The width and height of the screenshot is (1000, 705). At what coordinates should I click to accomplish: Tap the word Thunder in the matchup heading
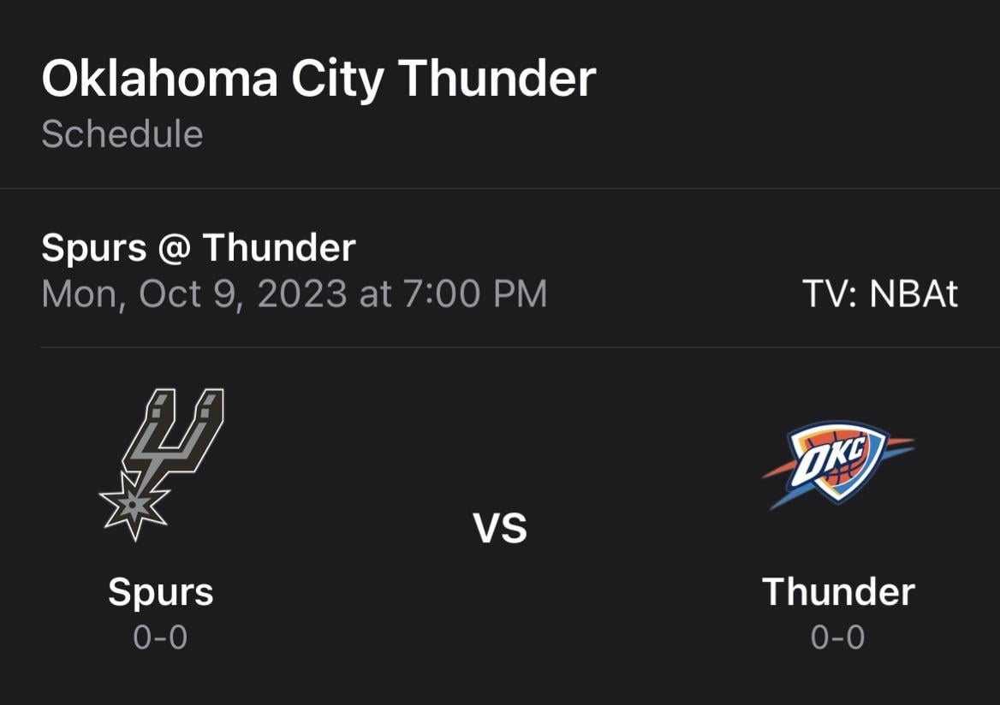point(278,248)
